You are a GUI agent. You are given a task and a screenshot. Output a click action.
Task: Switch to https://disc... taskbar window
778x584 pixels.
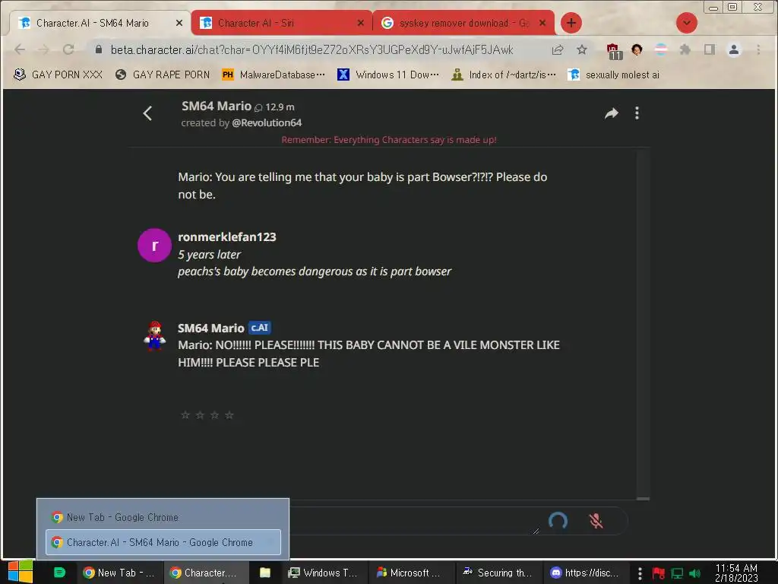(585, 573)
